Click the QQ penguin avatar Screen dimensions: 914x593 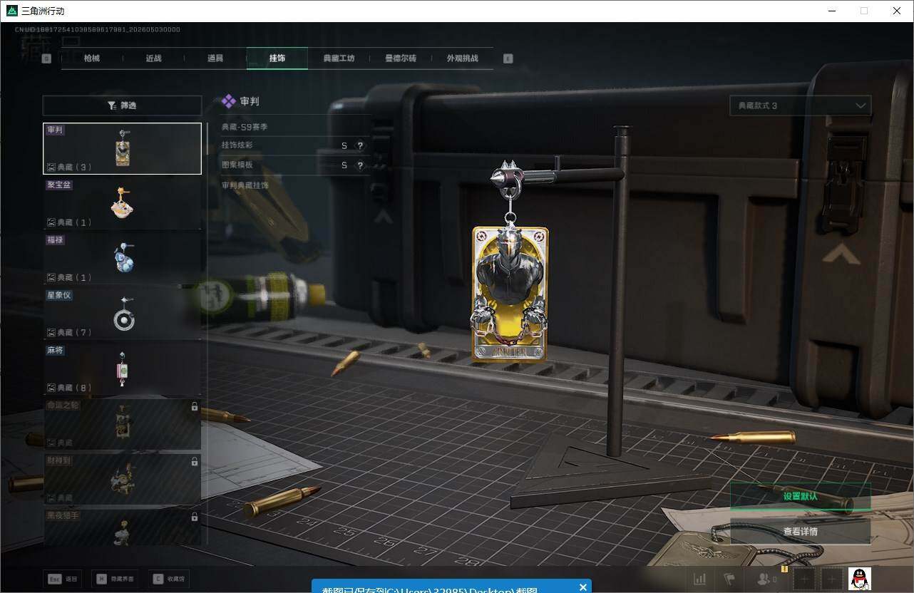point(860,579)
